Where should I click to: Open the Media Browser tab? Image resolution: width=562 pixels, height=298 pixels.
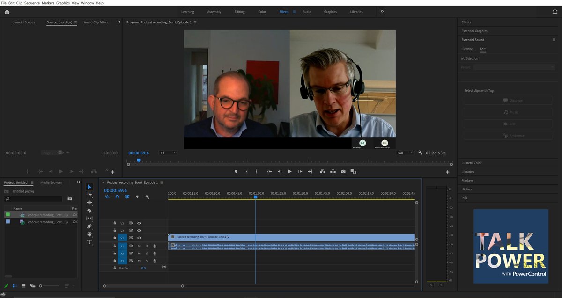point(51,182)
